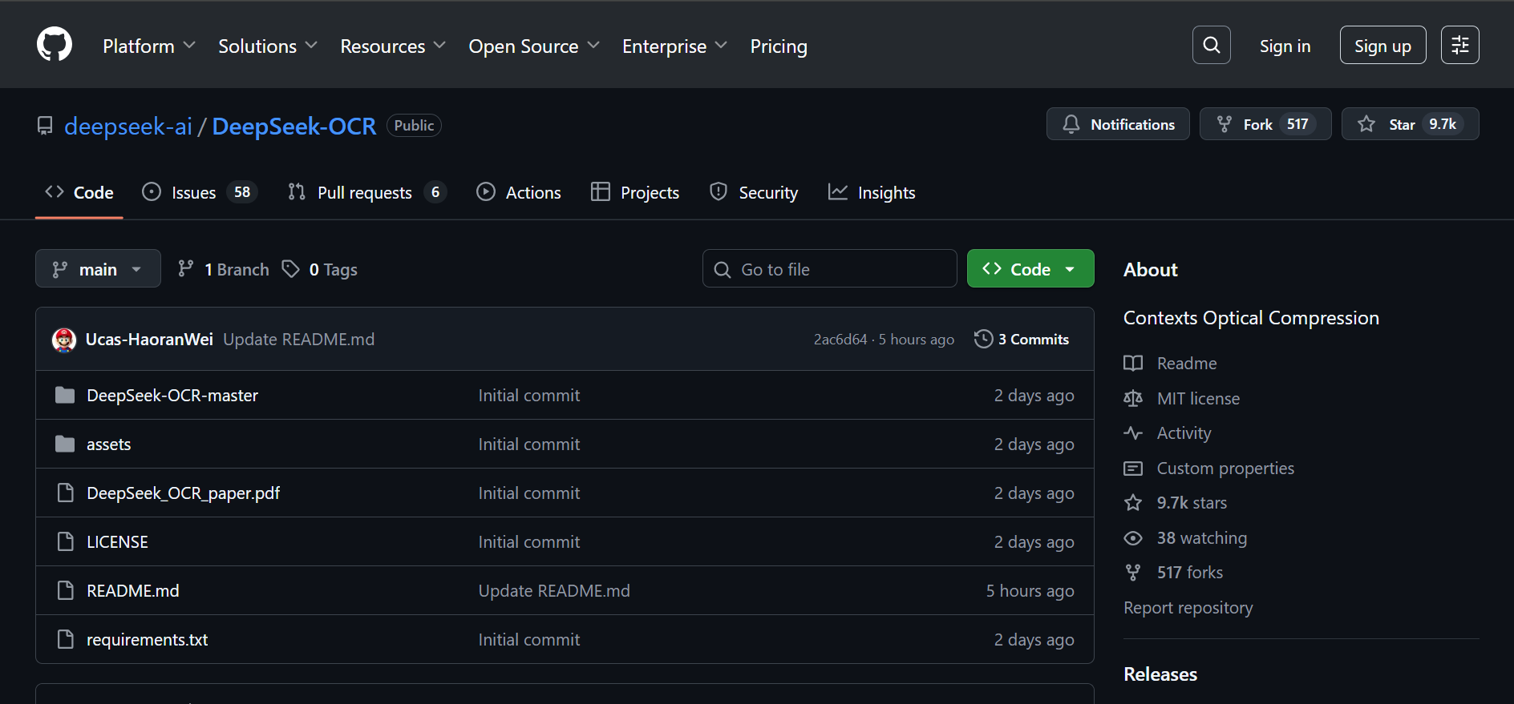Expand the Solutions menu
This screenshot has height=704, width=1514.
[x=268, y=46]
